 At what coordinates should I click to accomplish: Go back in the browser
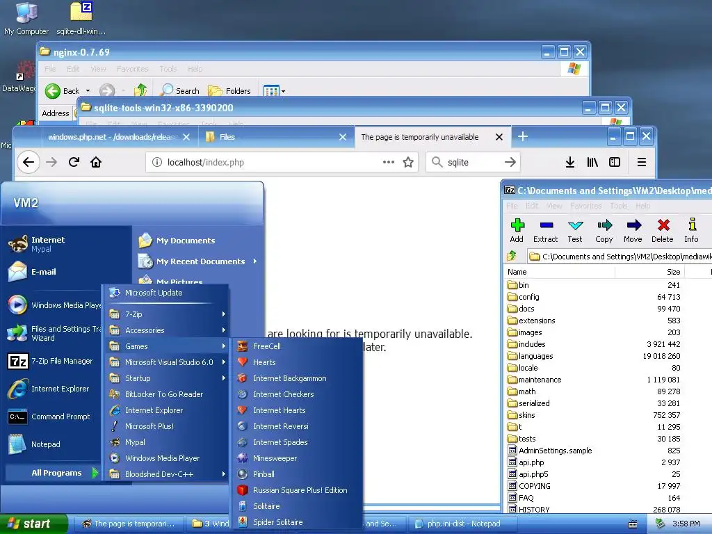point(29,162)
